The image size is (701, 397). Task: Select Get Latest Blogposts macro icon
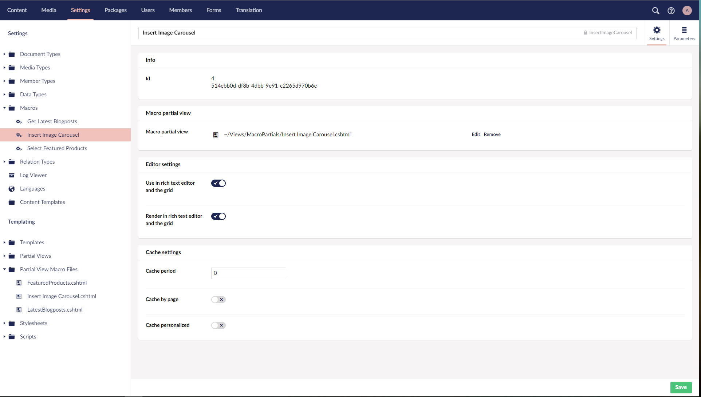coord(19,121)
